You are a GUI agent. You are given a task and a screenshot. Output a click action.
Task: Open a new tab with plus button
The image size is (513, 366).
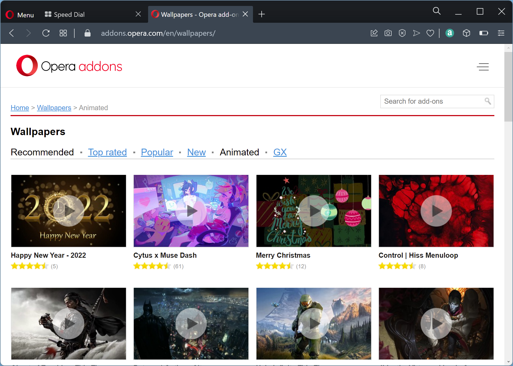click(x=262, y=14)
